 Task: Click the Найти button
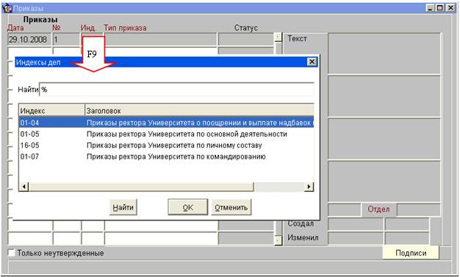123,207
